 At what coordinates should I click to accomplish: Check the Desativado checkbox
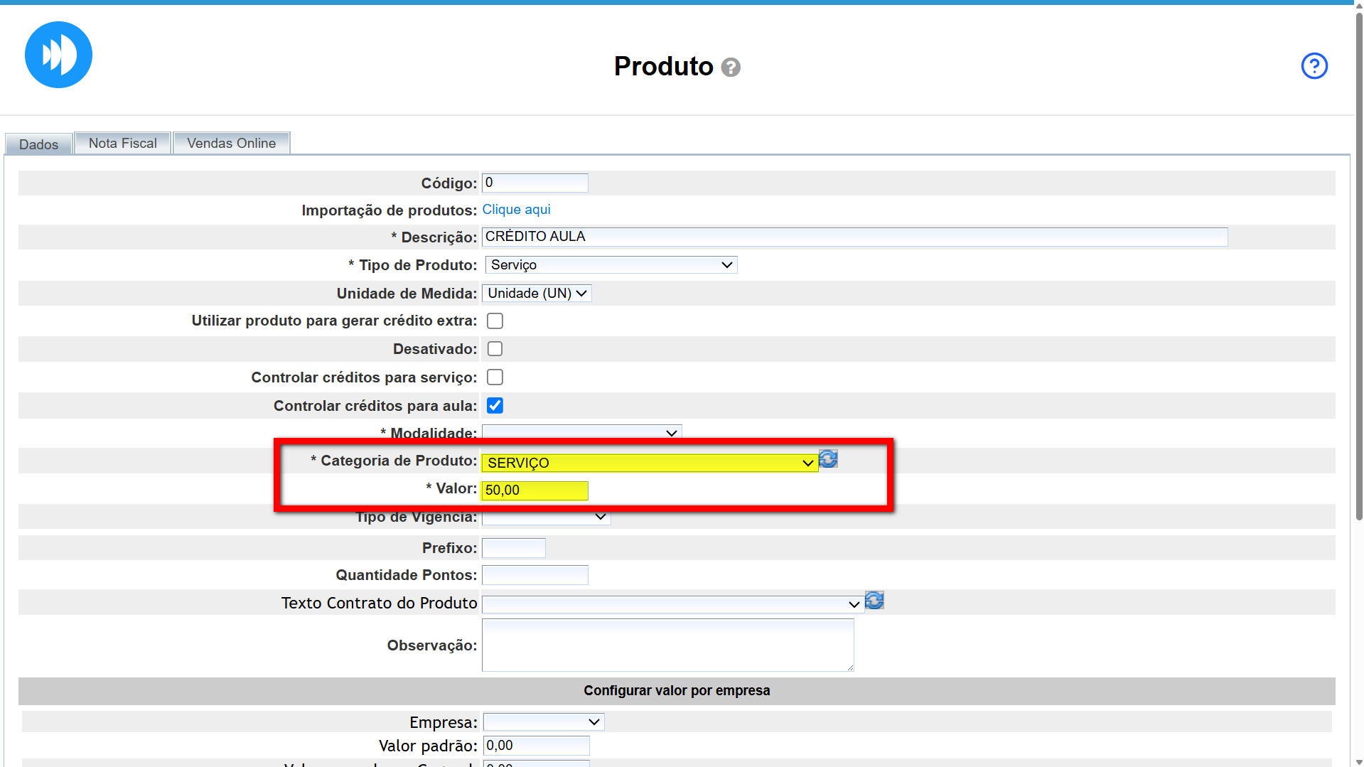pyautogui.click(x=495, y=349)
